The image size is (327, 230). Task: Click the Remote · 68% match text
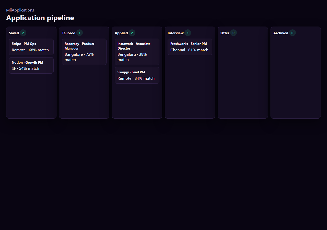point(30,50)
